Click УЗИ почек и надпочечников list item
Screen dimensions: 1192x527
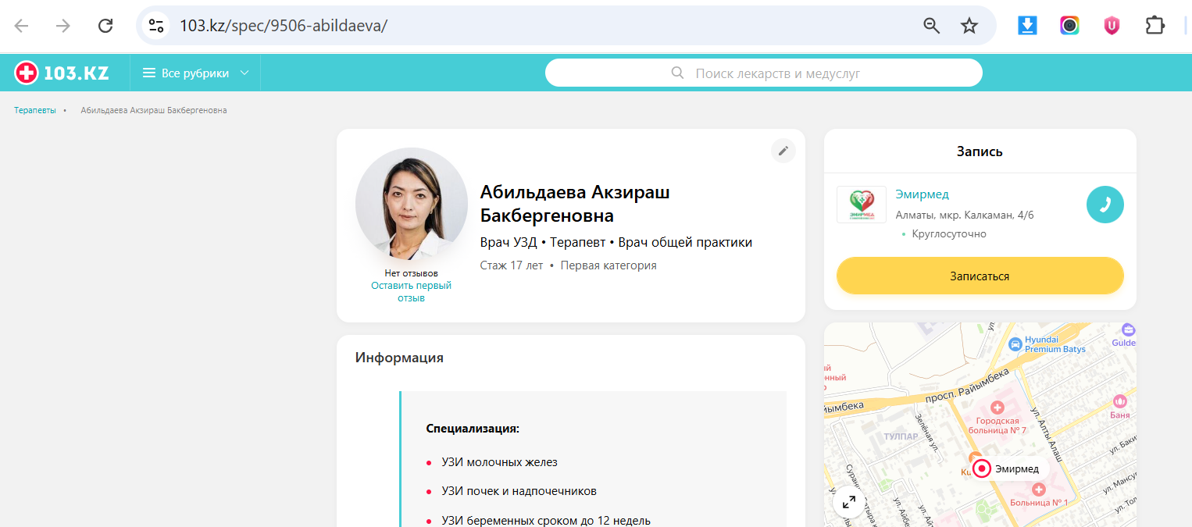519,491
